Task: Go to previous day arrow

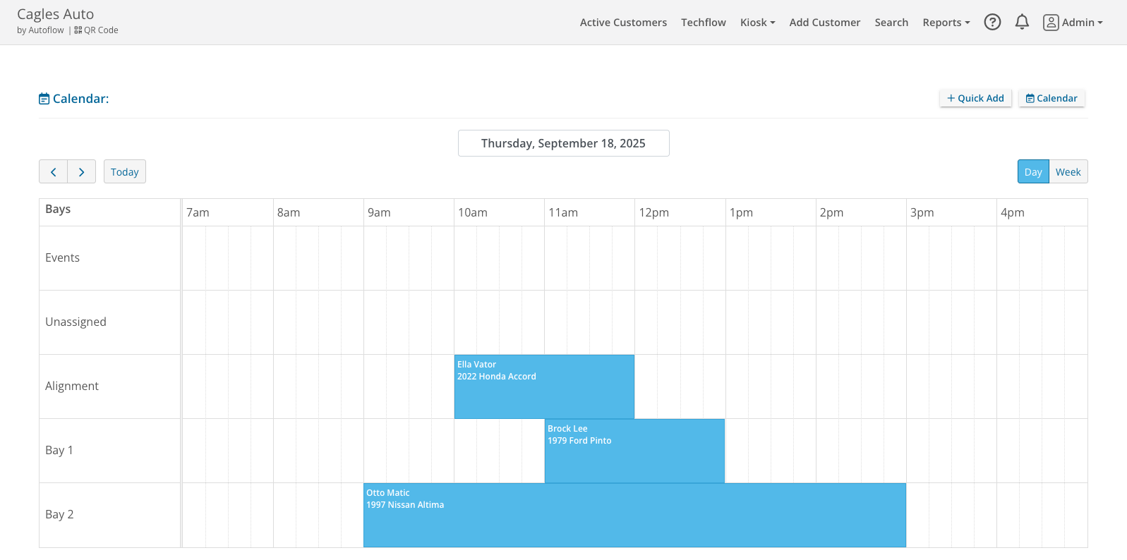Action: tap(53, 172)
